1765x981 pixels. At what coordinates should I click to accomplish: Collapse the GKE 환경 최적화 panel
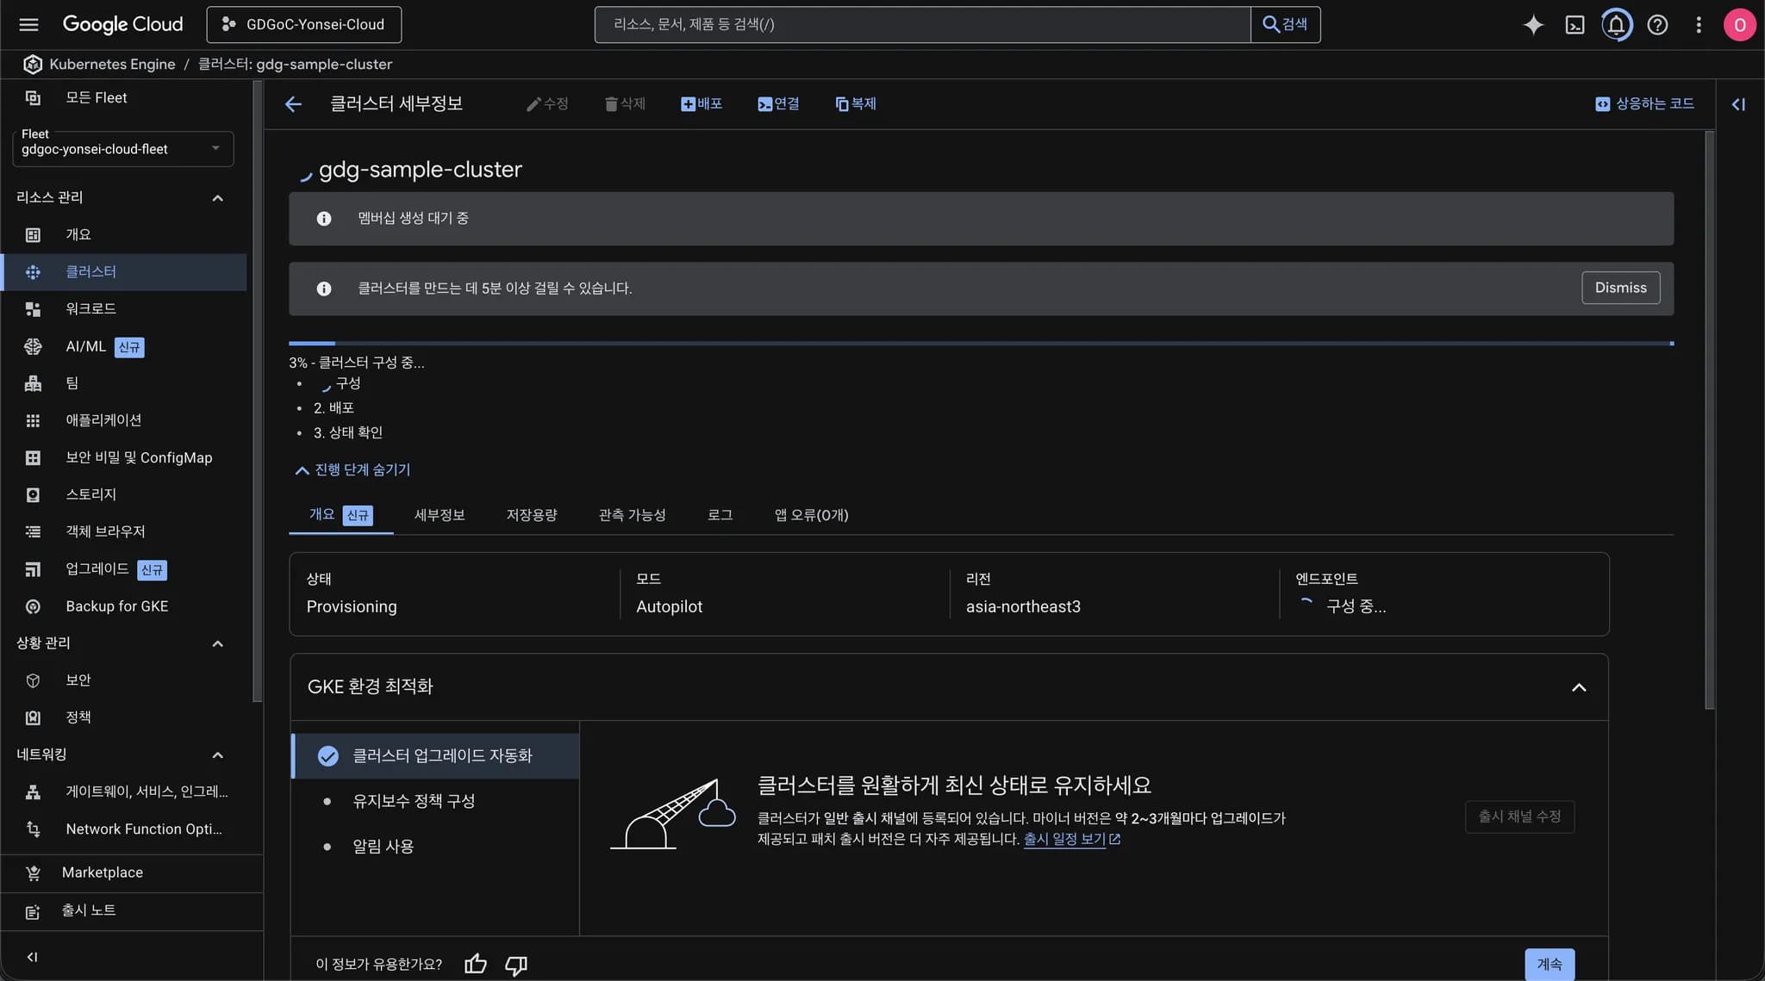[1578, 687]
